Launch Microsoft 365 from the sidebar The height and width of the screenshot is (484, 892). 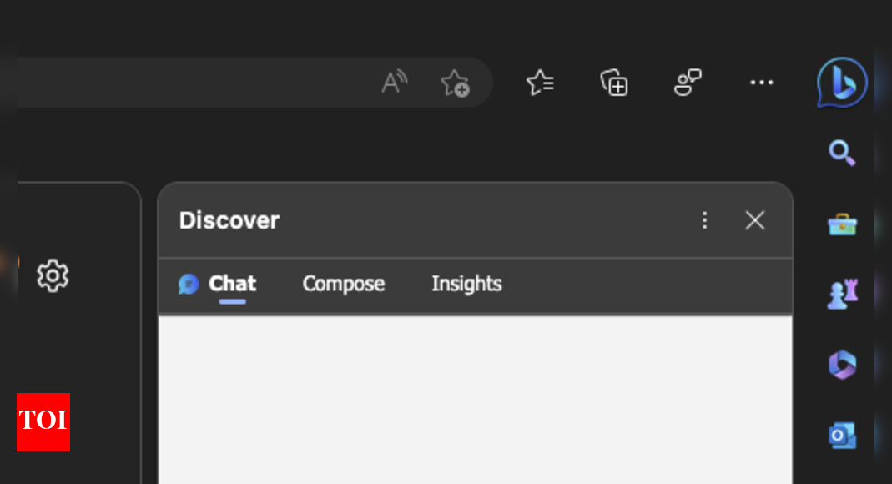(841, 365)
